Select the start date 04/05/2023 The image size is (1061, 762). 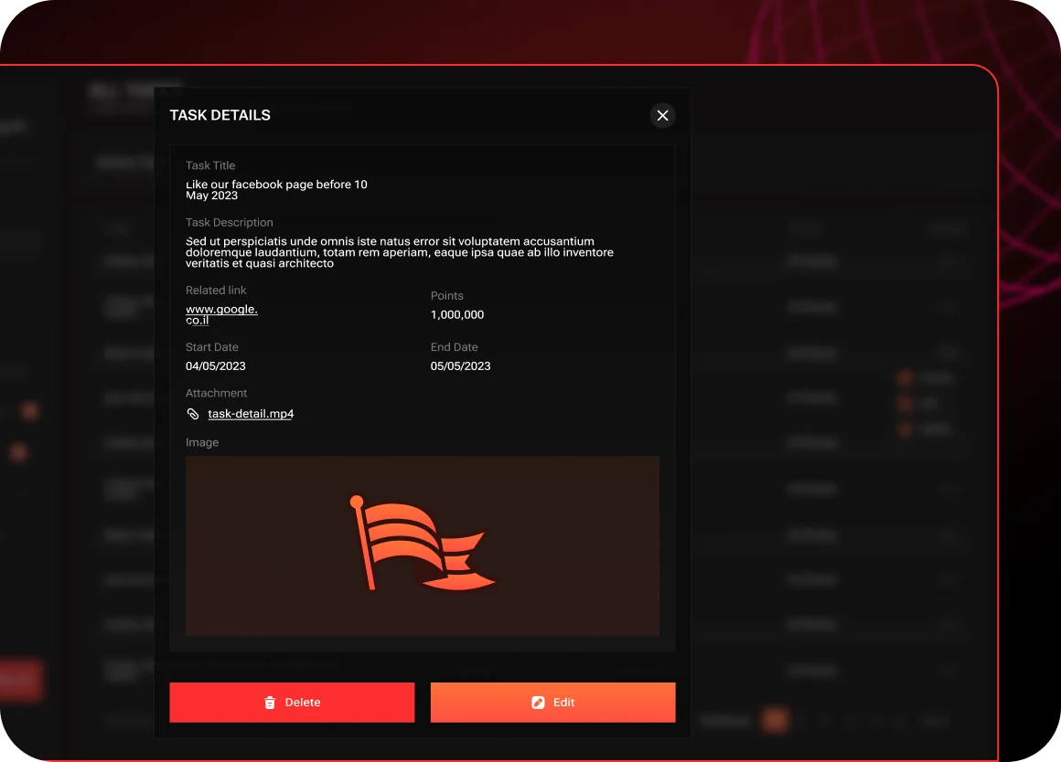click(216, 366)
